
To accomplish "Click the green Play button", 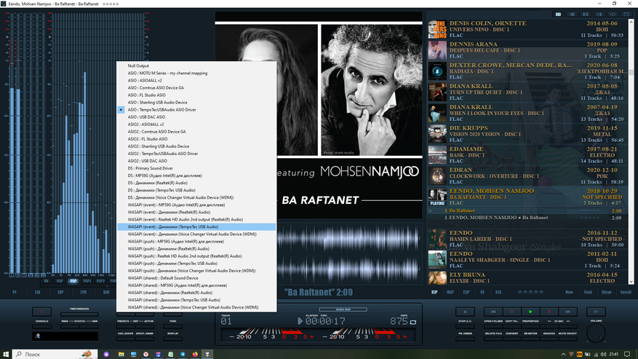I will pyautogui.click(x=530, y=312).
